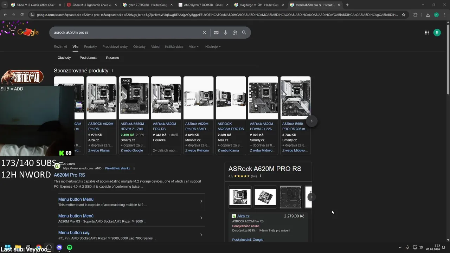
Task: Switch to Produktové weby tab
Action: [x=115, y=47]
